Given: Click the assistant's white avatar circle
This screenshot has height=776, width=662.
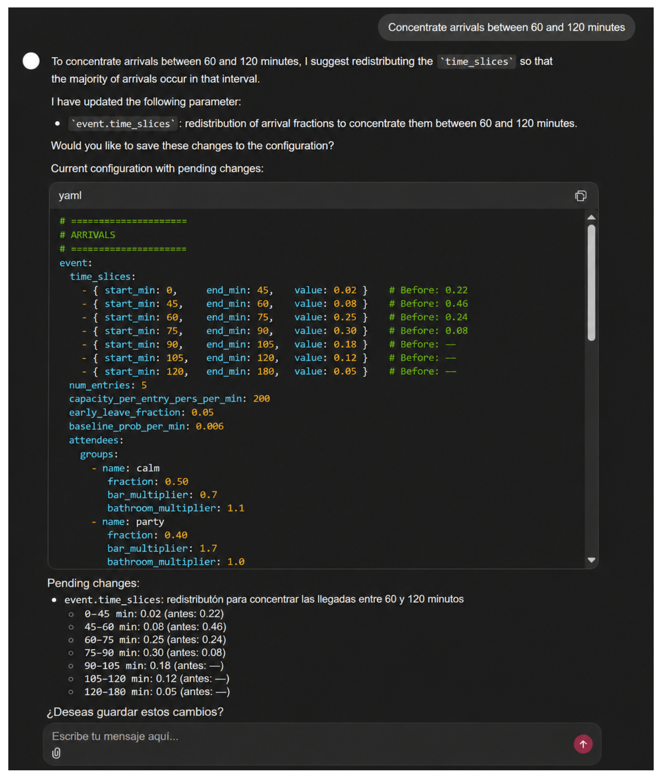Looking at the screenshot, I should pyautogui.click(x=31, y=61).
